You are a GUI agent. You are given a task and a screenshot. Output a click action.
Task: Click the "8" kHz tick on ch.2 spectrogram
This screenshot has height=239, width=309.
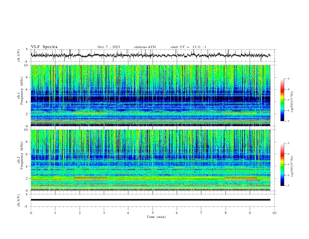(x=27, y=142)
